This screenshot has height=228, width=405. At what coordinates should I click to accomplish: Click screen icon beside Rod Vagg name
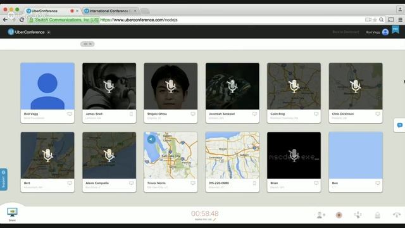[70, 114]
